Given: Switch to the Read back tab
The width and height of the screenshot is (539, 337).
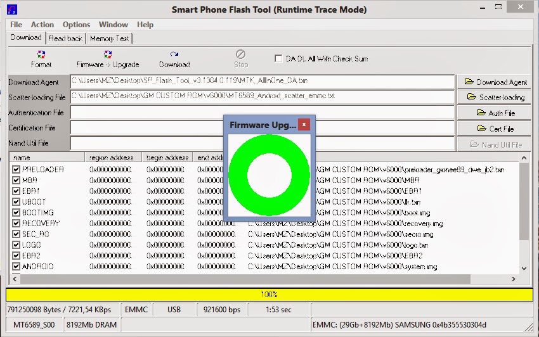Looking at the screenshot, I should tap(66, 39).
